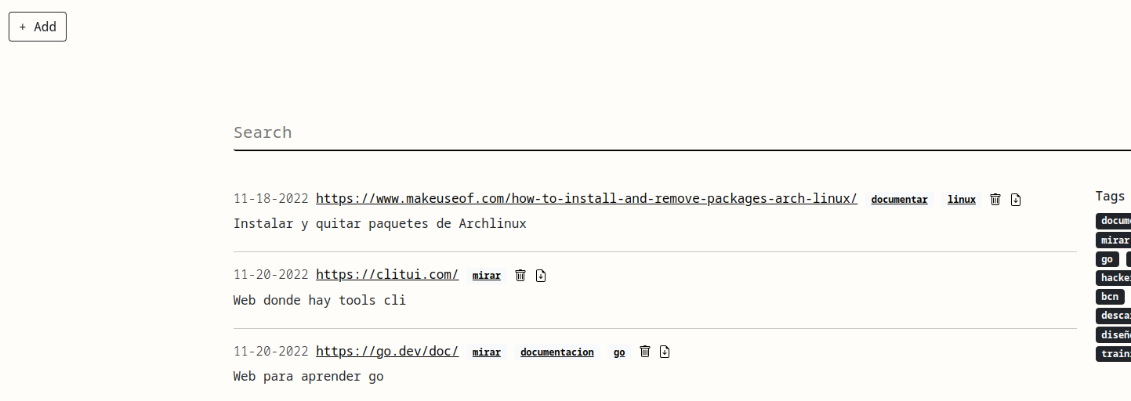Choose the go tag in the Tags sidebar

point(1107,259)
